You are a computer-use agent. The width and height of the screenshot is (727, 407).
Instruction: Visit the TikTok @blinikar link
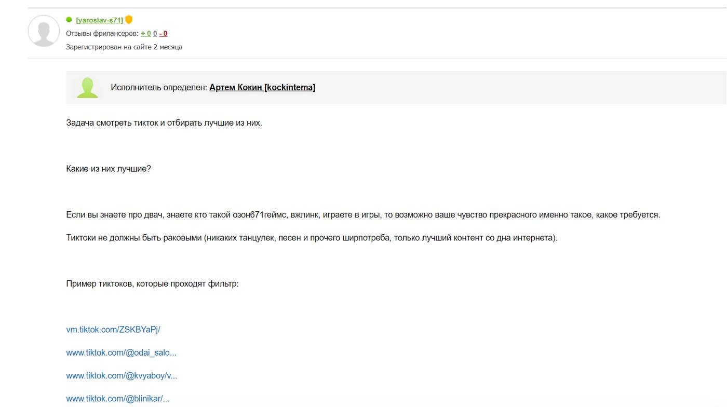(x=118, y=399)
